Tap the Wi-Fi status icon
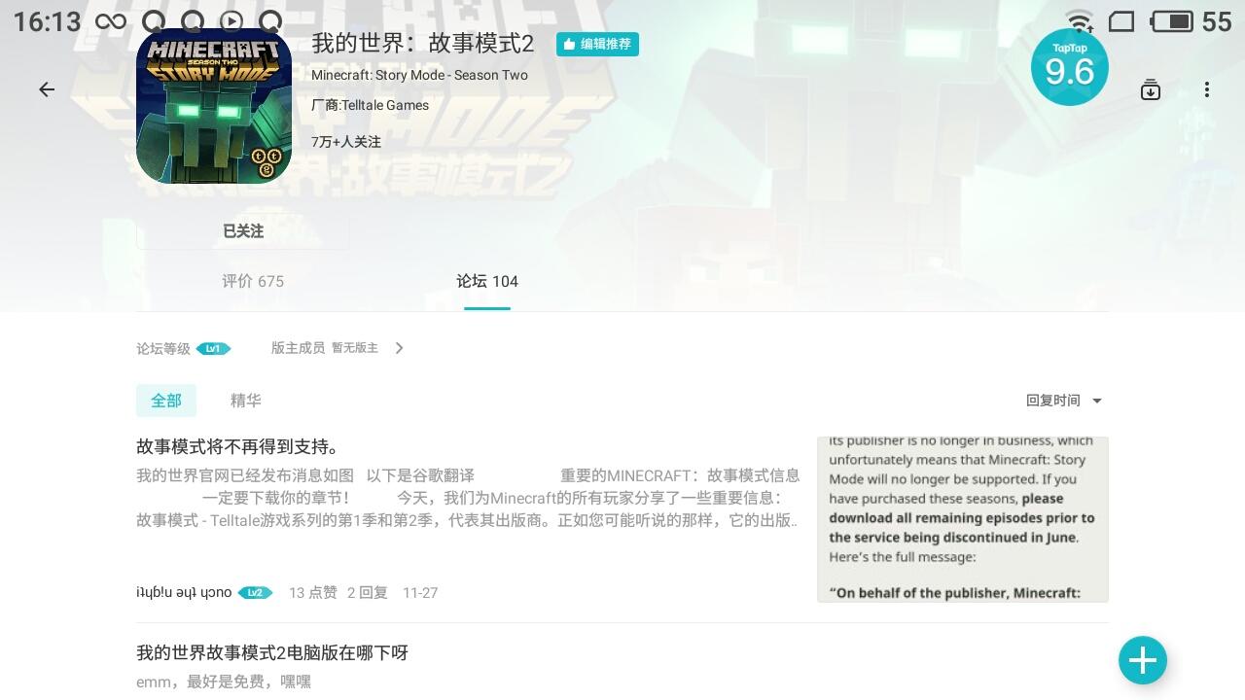Viewport: 1245px width, 700px height. click(1079, 21)
